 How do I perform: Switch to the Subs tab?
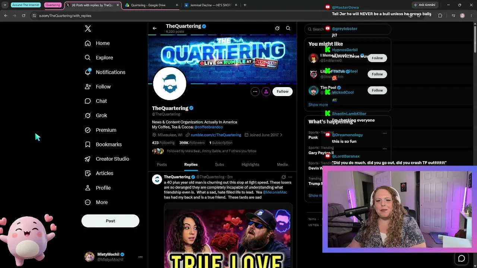(x=219, y=165)
